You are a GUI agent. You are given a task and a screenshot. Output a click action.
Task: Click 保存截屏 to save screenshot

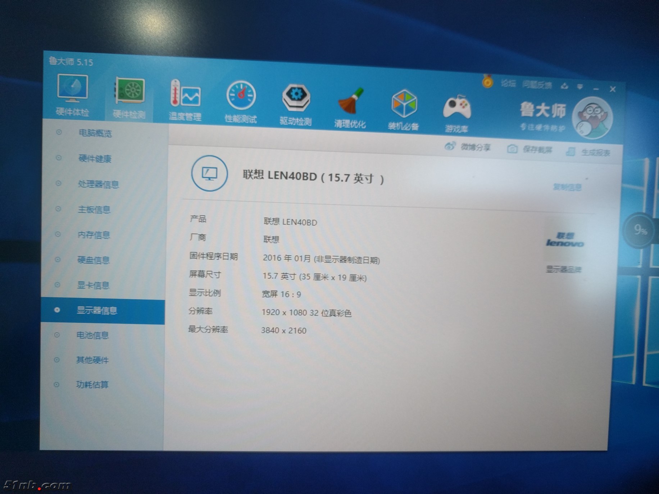pos(537,150)
